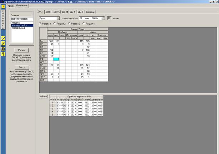Viewport: 219px width, 154px height.
Task: Click the yellow pencil edit icon in sidebar
Action: click(3, 38)
